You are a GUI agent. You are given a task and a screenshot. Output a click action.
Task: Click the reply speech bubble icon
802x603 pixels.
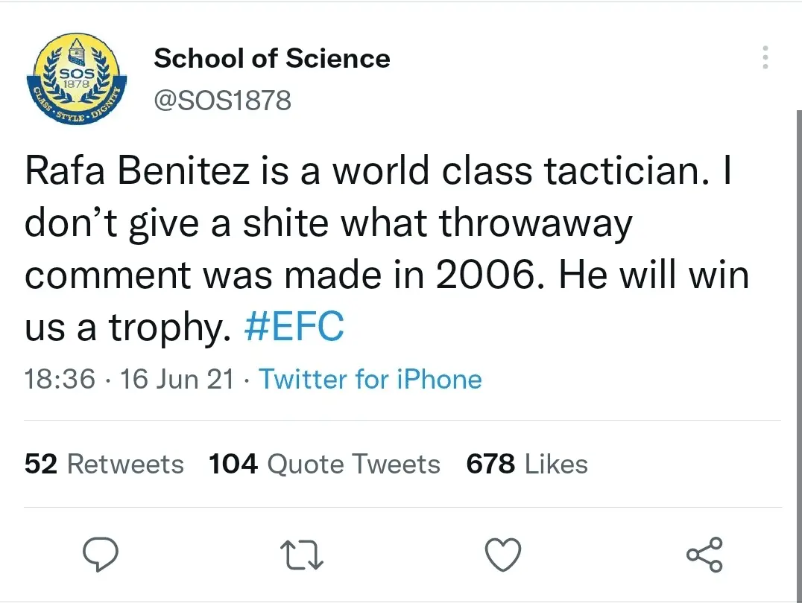100,555
